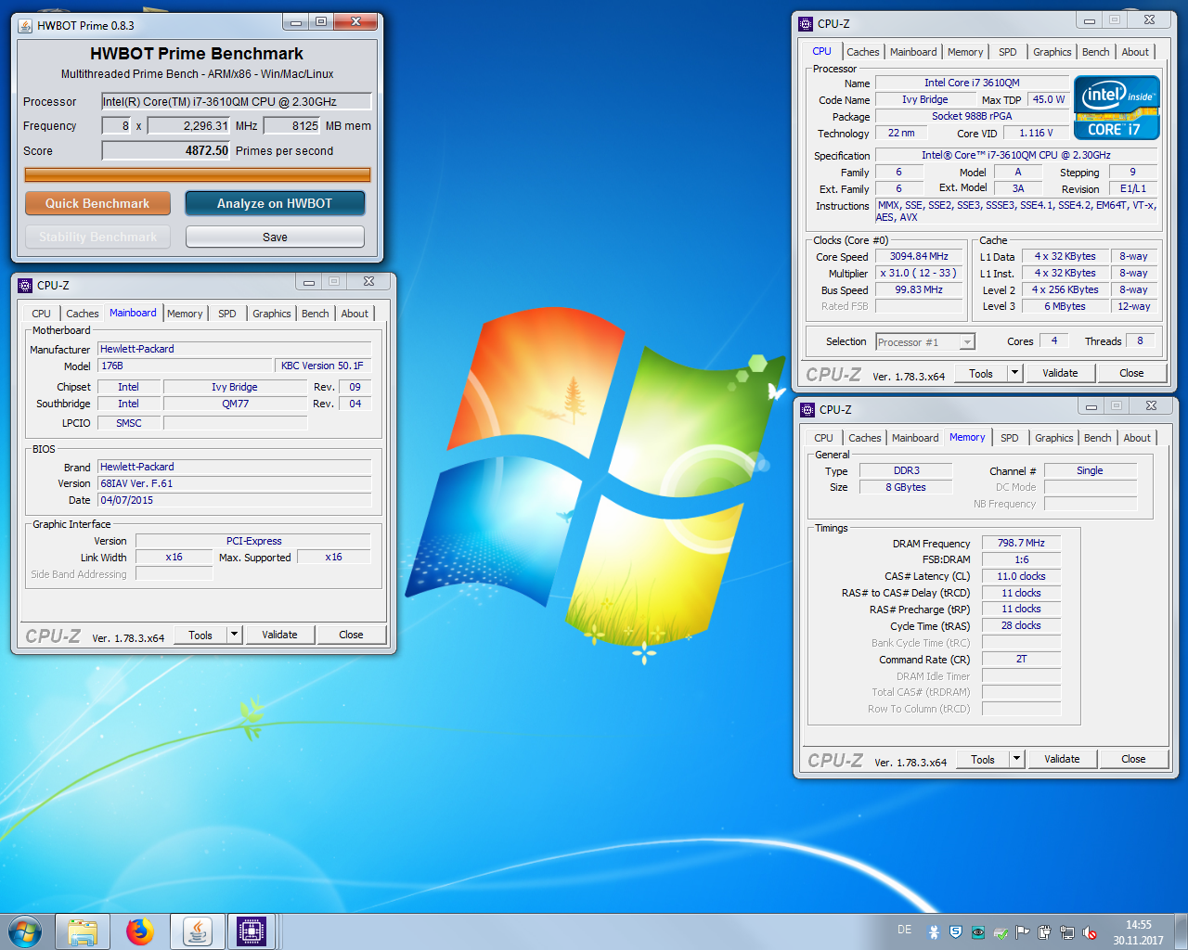Click the Core Speed value 3094.84 MHz
The image size is (1188, 950).
(919, 256)
